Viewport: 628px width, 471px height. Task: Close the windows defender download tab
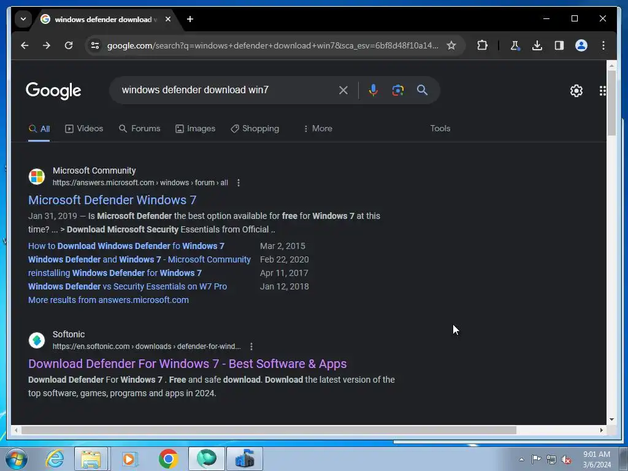point(168,19)
